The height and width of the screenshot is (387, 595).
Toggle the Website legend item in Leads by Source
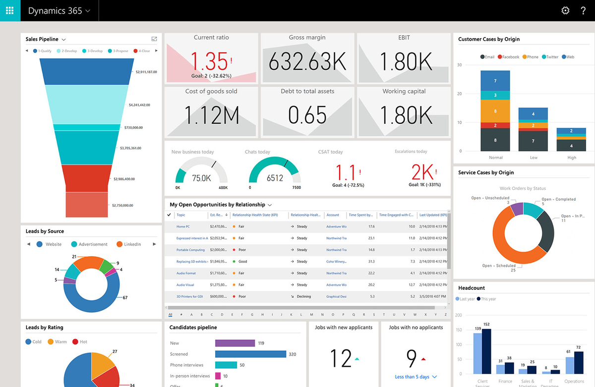pyautogui.click(x=49, y=244)
